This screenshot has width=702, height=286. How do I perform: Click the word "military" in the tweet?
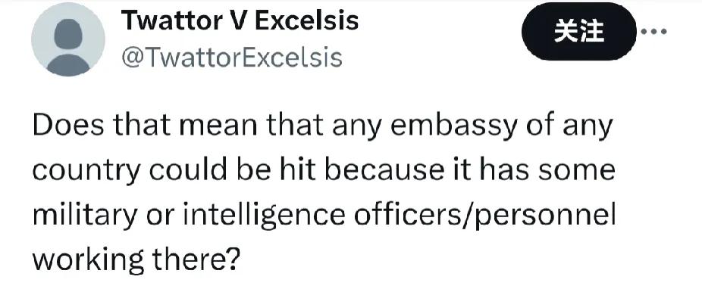click(x=84, y=216)
